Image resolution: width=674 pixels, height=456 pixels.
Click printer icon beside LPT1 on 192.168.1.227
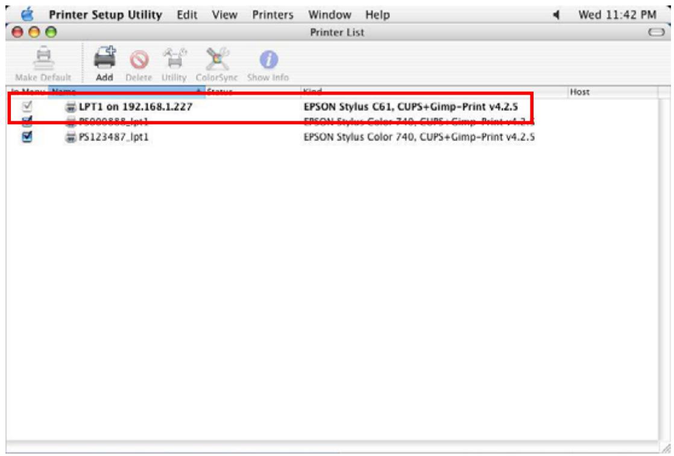[x=71, y=107]
